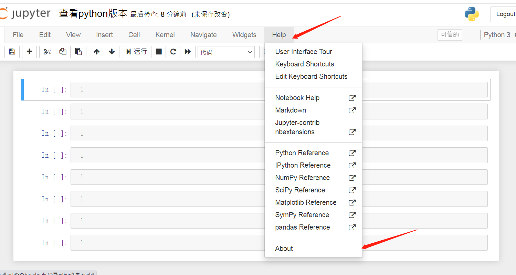This screenshot has width=516, height=275.
Task: Click the In [ ]: prompt of fourth cell
Action: pyautogui.click(x=54, y=155)
